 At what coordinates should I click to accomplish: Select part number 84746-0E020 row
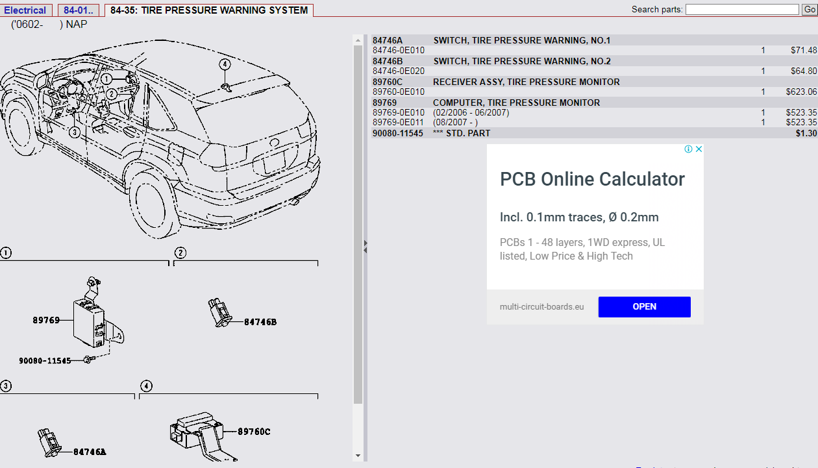(x=399, y=71)
